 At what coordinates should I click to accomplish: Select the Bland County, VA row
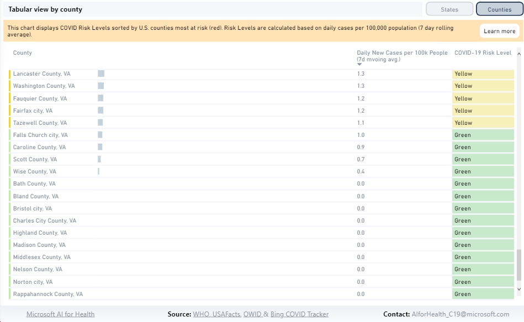click(x=261, y=196)
